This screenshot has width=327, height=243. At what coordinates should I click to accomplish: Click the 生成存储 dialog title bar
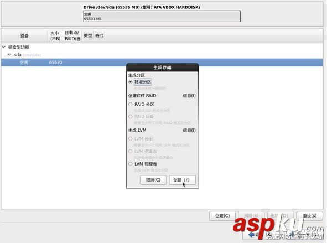pos(163,68)
